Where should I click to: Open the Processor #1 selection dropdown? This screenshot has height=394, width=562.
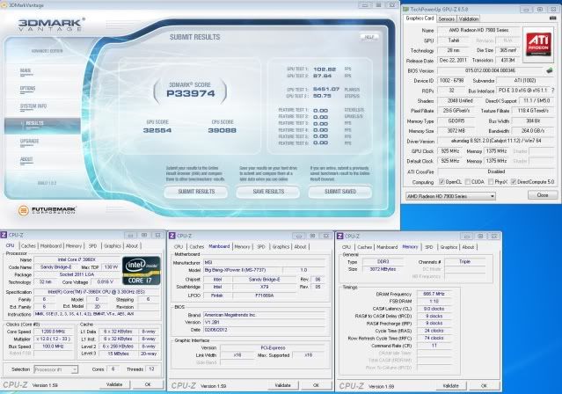(x=55, y=369)
